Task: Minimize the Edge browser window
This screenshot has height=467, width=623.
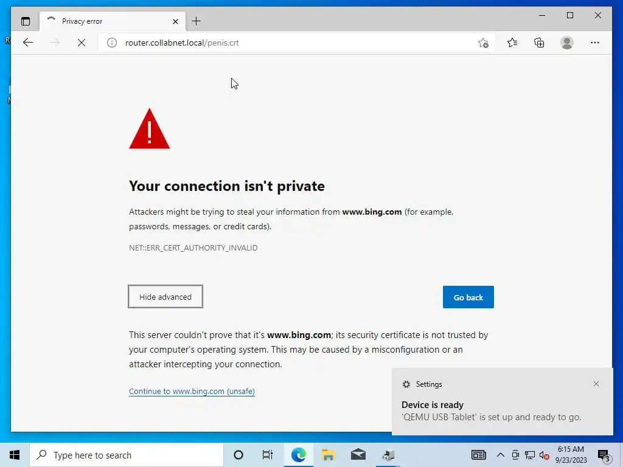Action: pos(542,15)
